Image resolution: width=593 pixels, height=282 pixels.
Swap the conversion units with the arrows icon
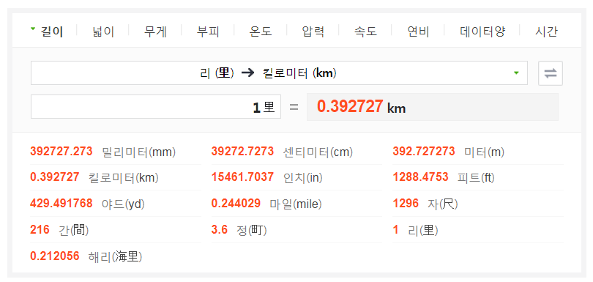551,73
